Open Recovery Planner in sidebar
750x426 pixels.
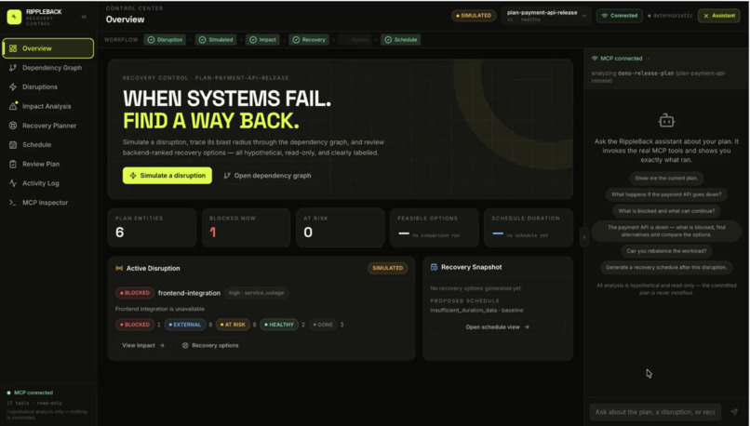[47, 126]
